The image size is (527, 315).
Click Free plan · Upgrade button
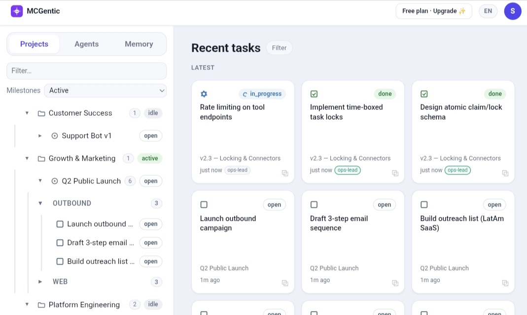tap(433, 11)
